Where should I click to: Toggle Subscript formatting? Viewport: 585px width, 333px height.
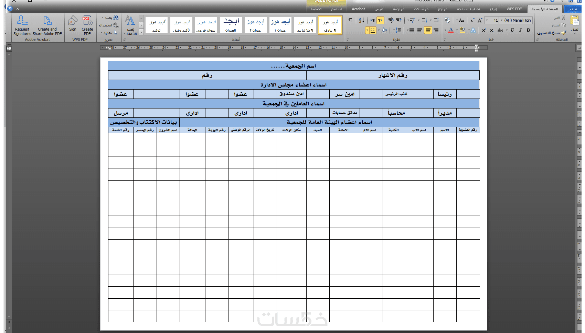tap(492, 30)
